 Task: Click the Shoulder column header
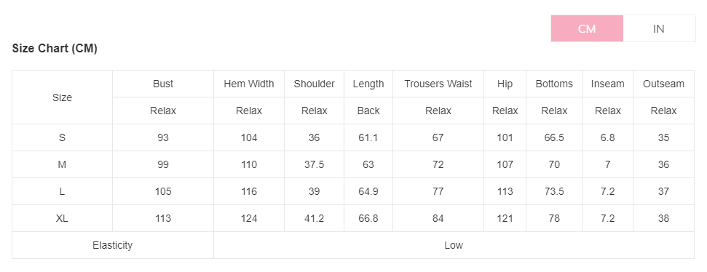315,84
